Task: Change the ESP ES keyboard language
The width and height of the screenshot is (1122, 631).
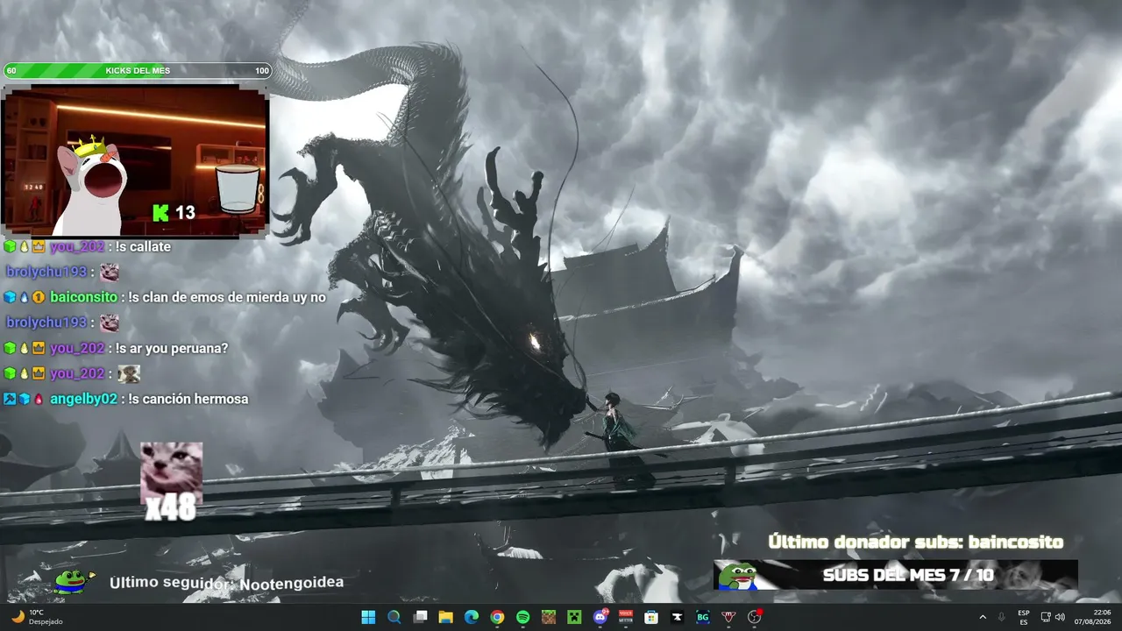Action: (1024, 617)
